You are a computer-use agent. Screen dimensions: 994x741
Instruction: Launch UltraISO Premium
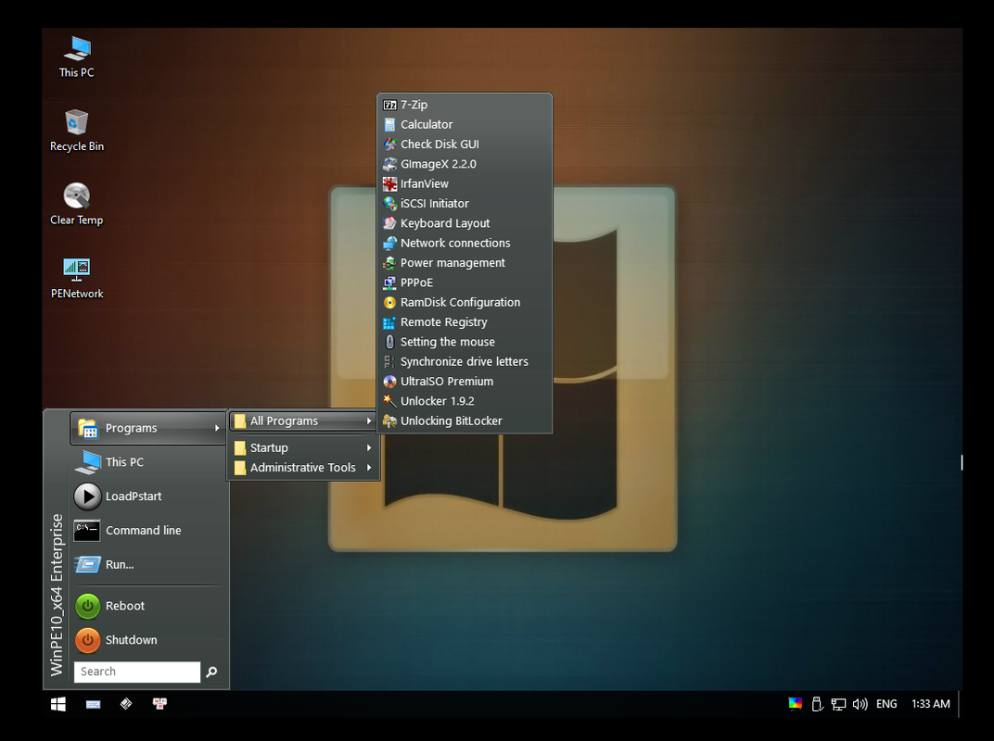(x=464, y=382)
